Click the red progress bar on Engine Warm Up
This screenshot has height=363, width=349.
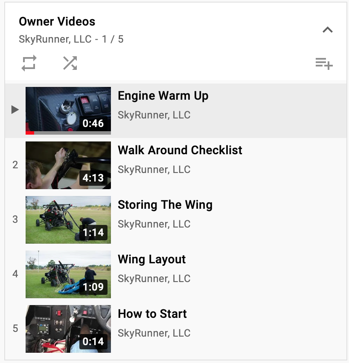pyautogui.click(x=30, y=133)
